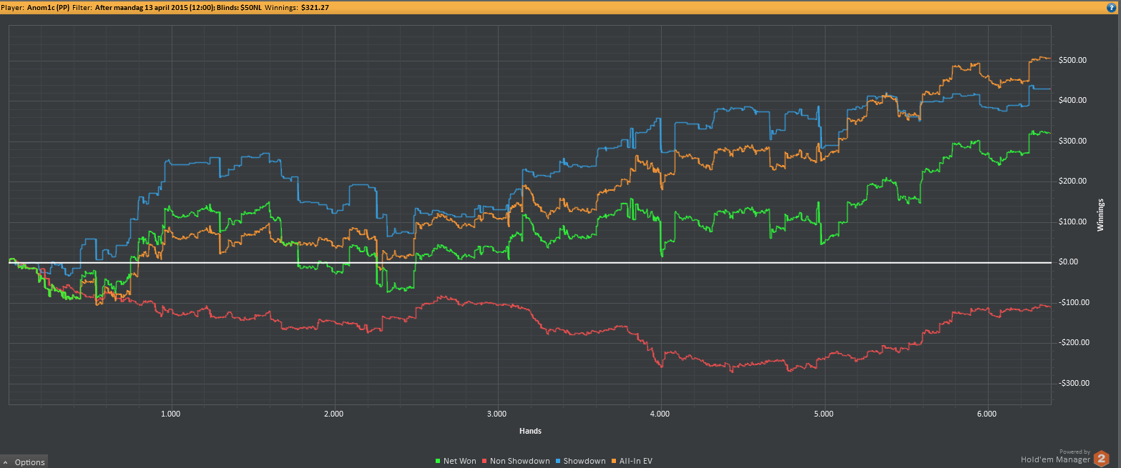Viewport: 1121px width, 468px height.
Task: Click the 4.000 hands x-axis label
Action: (x=660, y=414)
